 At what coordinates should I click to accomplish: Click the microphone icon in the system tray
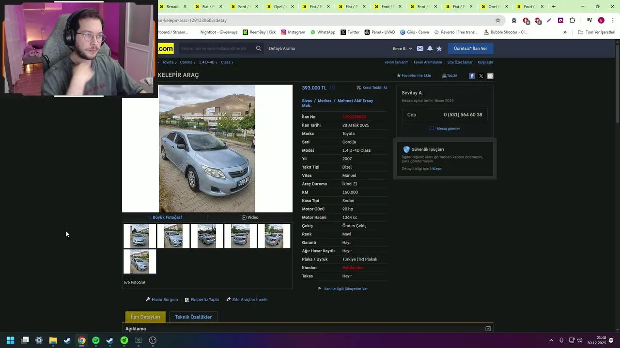(561, 340)
